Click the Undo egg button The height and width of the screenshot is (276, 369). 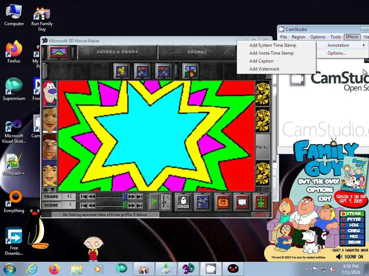[x=183, y=202]
